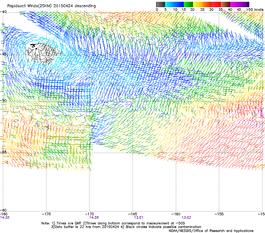Click the red 30-35 knots legend segment

click(216, 4)
